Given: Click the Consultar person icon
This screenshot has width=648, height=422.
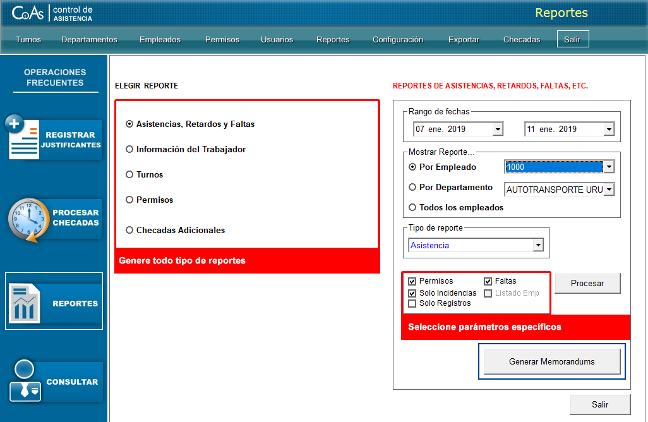Looking at the screenshot, I should 25,382.
